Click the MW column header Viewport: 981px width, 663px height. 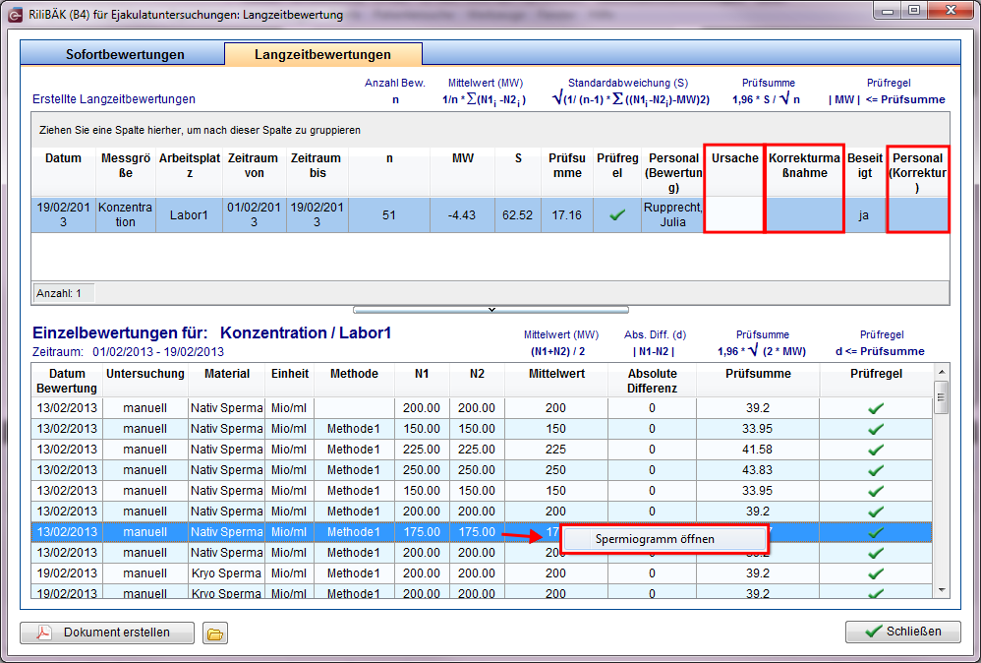[x=462, y=172]
